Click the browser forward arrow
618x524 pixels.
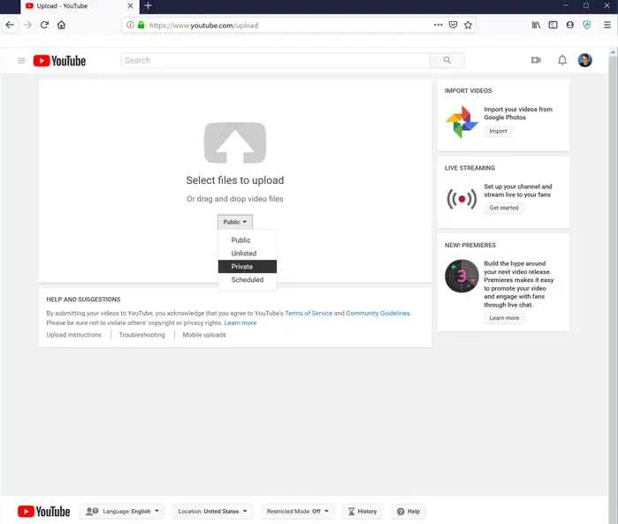tap(27, 25)
